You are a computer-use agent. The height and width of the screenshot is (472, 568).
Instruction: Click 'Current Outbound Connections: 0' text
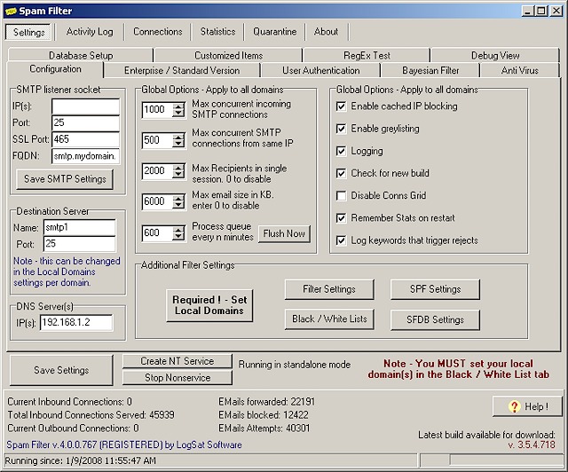pyautogui.click(x=73, y=429)
